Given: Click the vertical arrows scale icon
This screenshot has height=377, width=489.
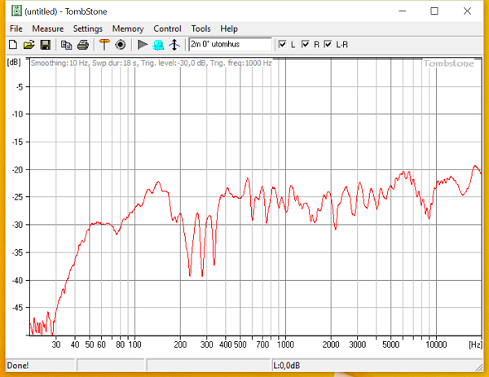Looking at the screenshot, I should pyautogui.click(x=174, y=45).
